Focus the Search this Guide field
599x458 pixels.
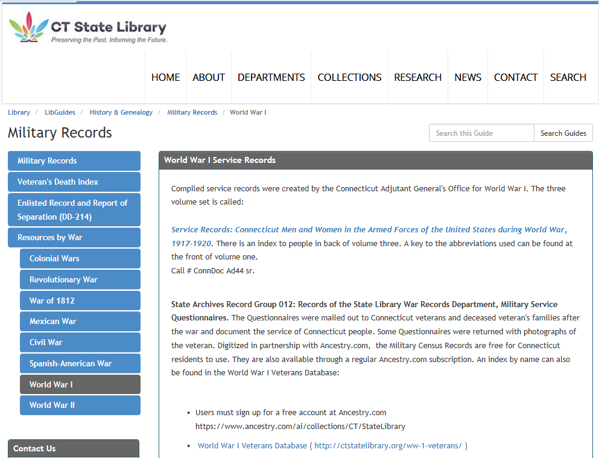pos(481,133)
